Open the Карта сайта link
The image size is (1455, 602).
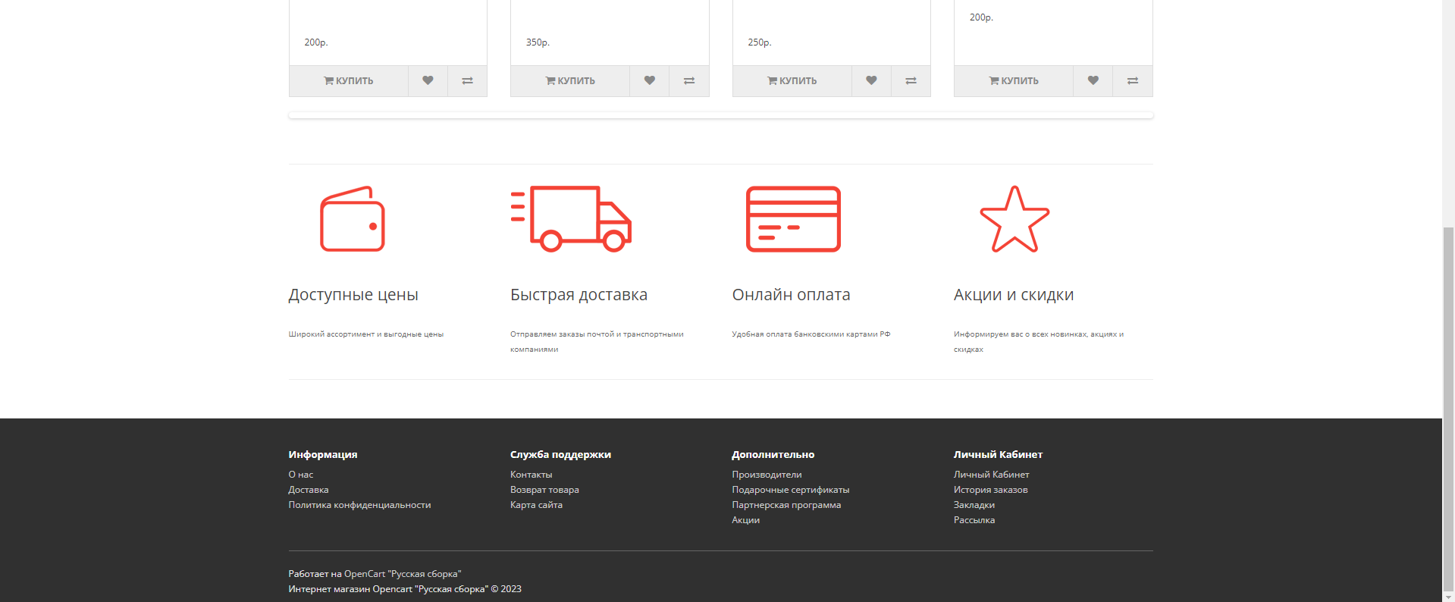[536, 505]
